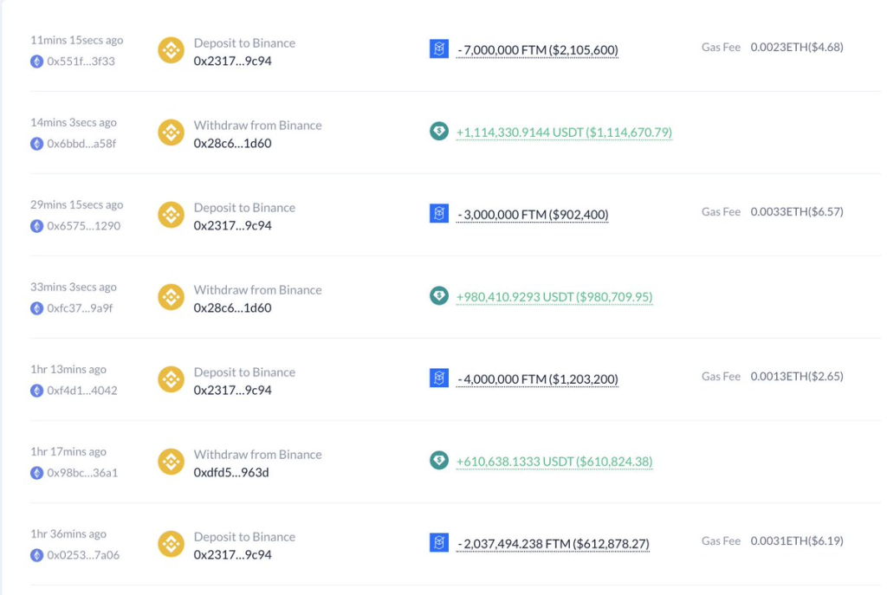Click 'Withdraw from Binance' label in 14mins row
Image resolution: width=887 pixels, height=595 pixels.
coord(257,125)
